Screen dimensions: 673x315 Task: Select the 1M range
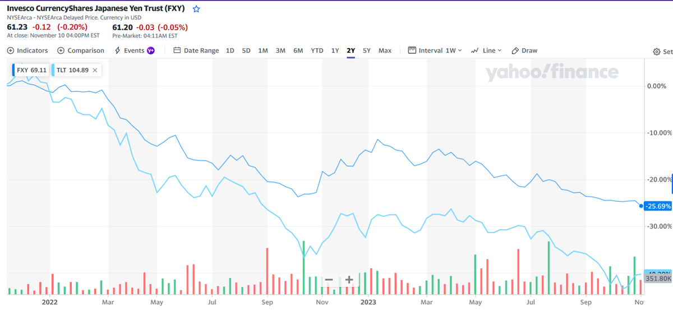pos(263,50)
